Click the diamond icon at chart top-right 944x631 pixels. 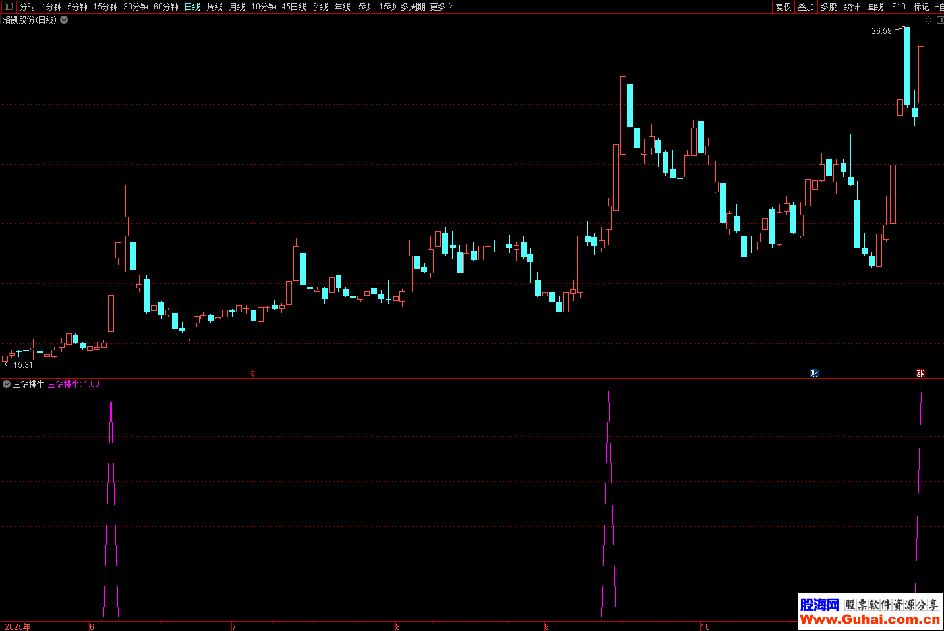(x=928, y=20)
